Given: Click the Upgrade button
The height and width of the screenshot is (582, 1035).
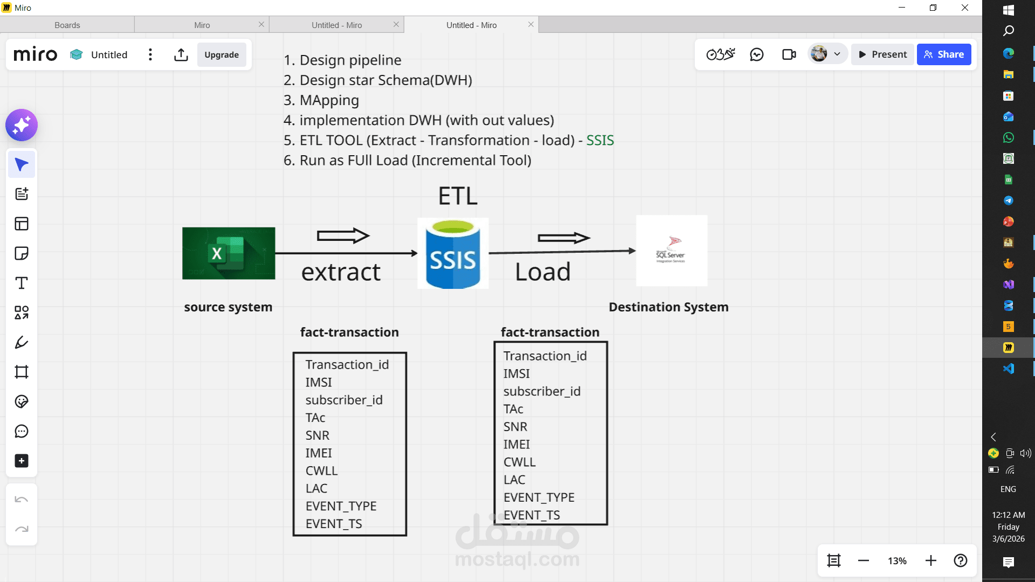Looking at the screenshot, I should [x=222, y=54].
